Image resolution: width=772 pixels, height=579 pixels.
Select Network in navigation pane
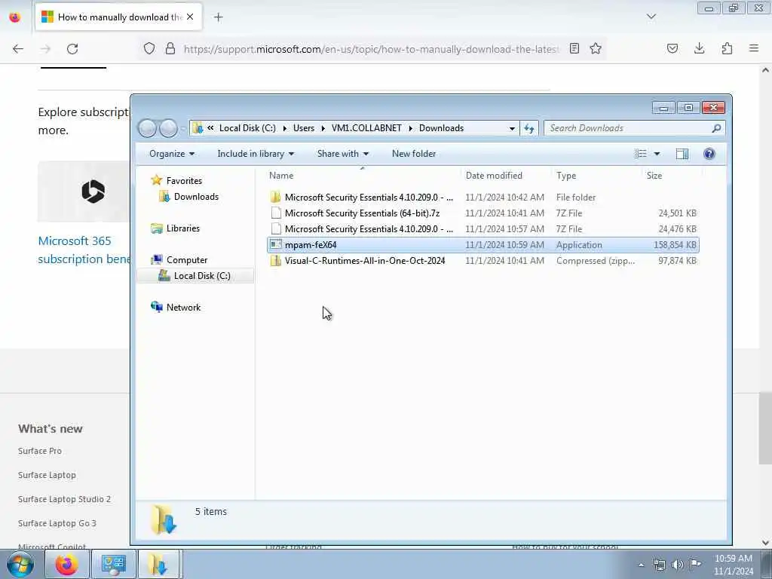pyautogui.click(x=183, y=308)
